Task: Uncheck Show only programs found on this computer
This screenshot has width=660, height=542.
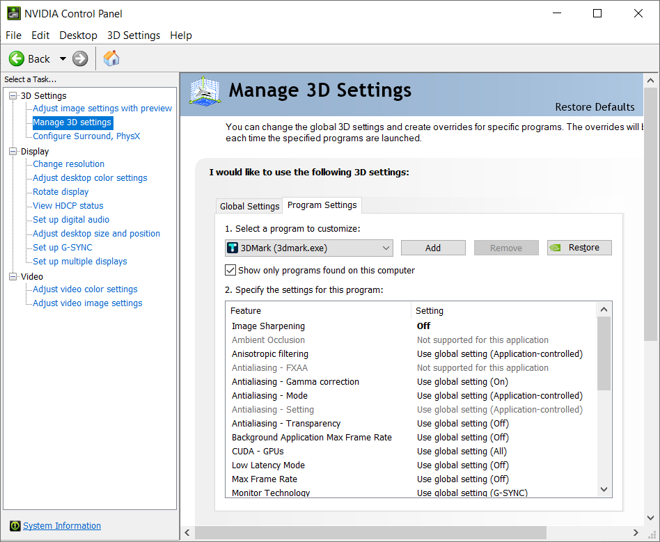Action: (x=230, y=270)
